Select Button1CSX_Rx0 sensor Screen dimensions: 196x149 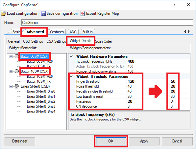click(x=40, y=76)
